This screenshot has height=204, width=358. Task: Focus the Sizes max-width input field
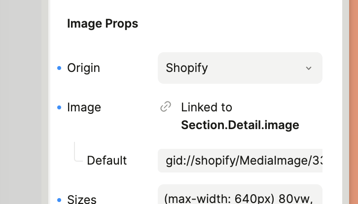240,196
